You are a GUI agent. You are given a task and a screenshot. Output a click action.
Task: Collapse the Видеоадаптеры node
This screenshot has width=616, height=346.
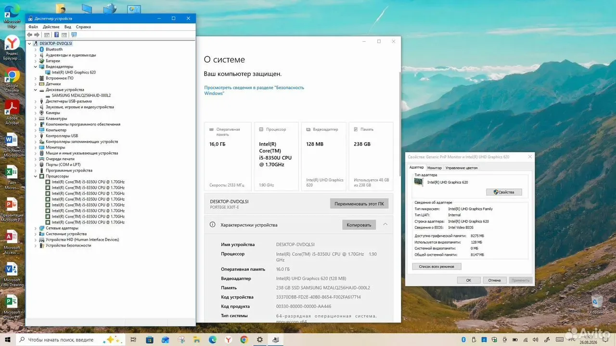(35, 67)
